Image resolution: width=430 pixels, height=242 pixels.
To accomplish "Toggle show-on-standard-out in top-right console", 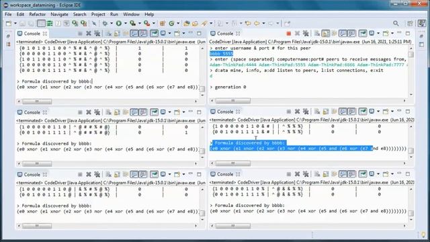I will (343, 34).
